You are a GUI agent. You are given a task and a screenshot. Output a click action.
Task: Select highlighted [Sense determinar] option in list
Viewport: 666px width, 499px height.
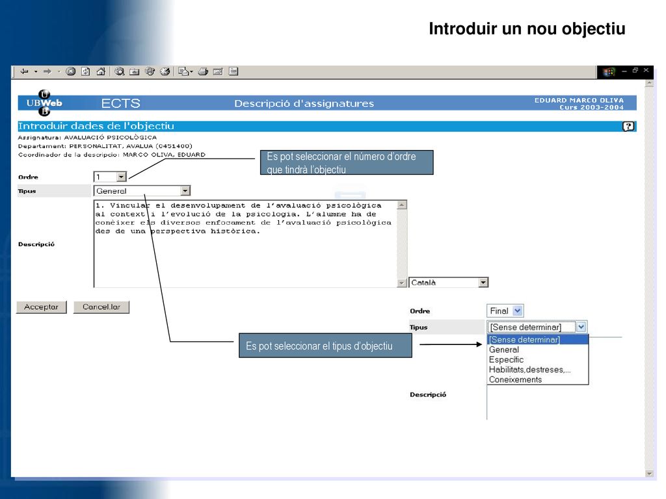point(538,339)
